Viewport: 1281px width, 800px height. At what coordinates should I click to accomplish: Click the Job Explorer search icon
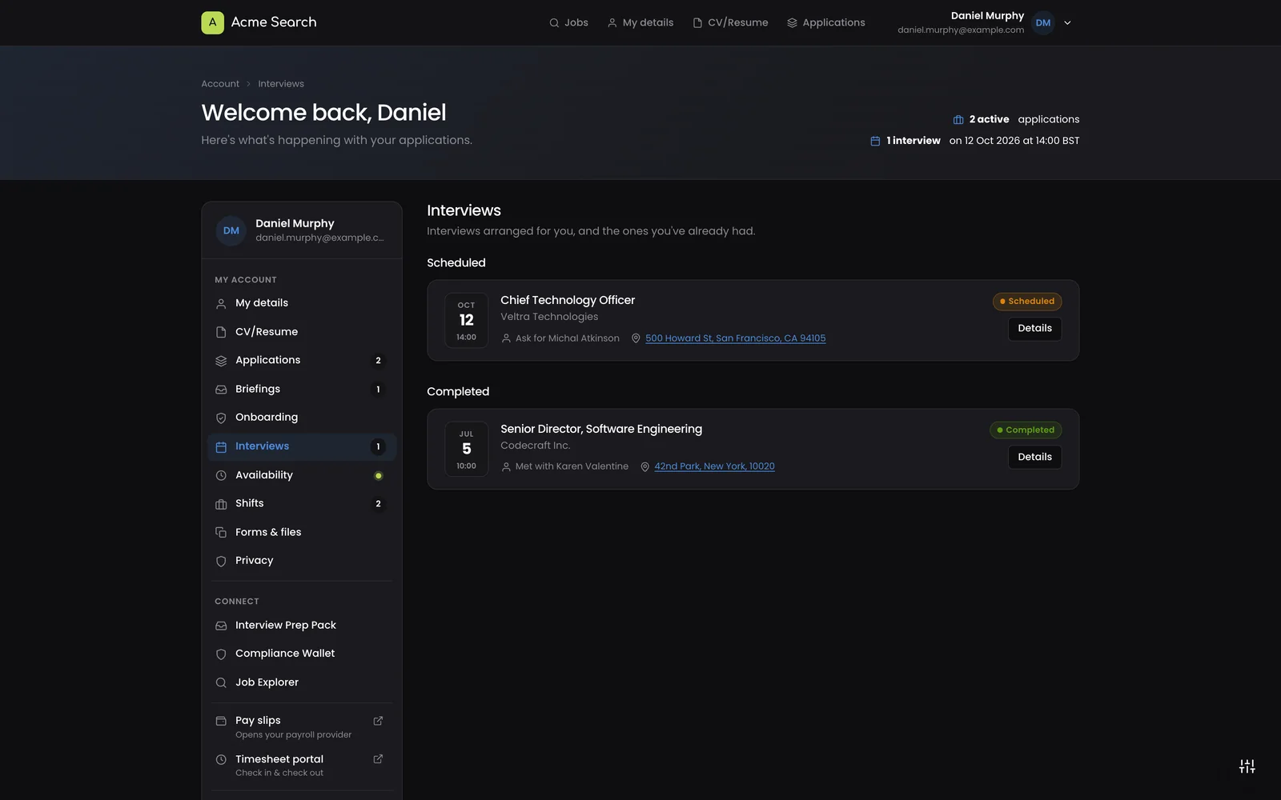tap(221, 682)
